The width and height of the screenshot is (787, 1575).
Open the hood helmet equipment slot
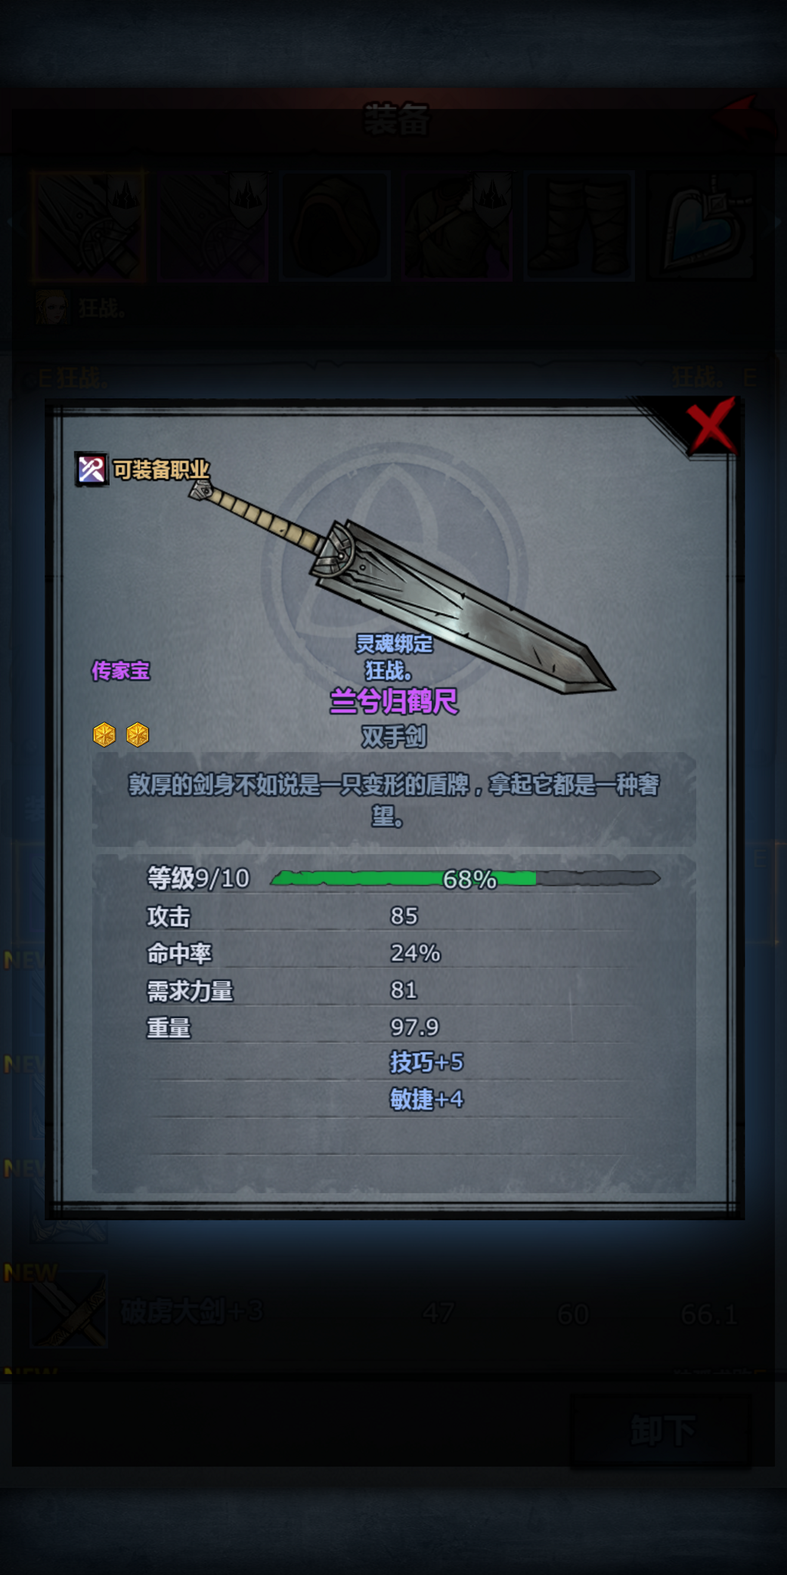pyautogui.click(x=334, y=226)
